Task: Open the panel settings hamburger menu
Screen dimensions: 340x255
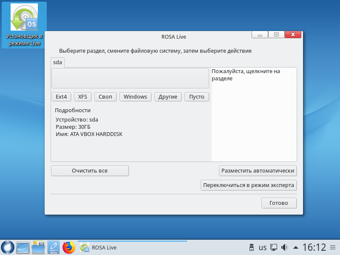Action: point(334,247)
